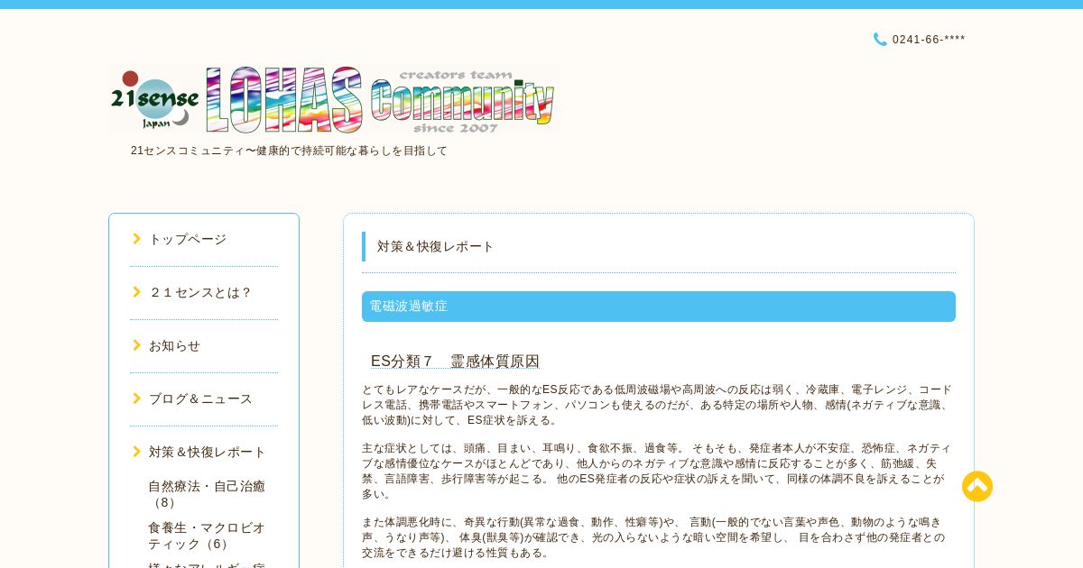This screenshot has width=1083, height=568.
Task: Click the scroll-to-top orange arrow button
Action: tap(977, 486)
